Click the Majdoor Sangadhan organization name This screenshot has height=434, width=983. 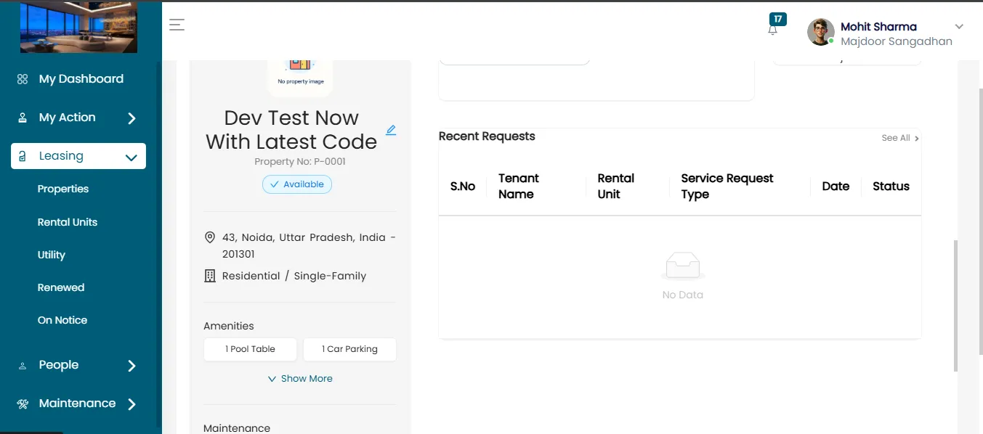point(897,41)
